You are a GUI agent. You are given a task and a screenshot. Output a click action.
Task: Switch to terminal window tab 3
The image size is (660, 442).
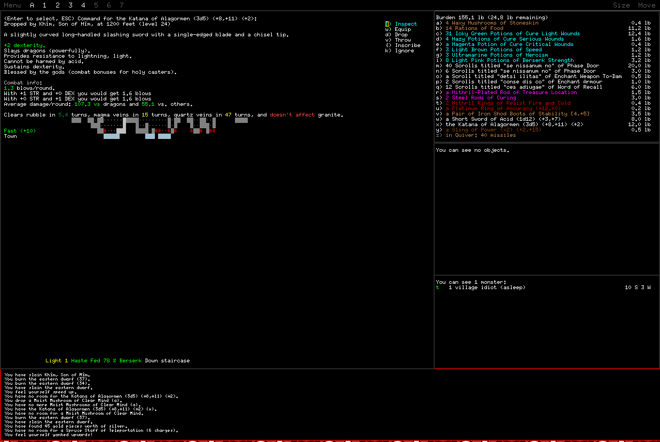70,5
